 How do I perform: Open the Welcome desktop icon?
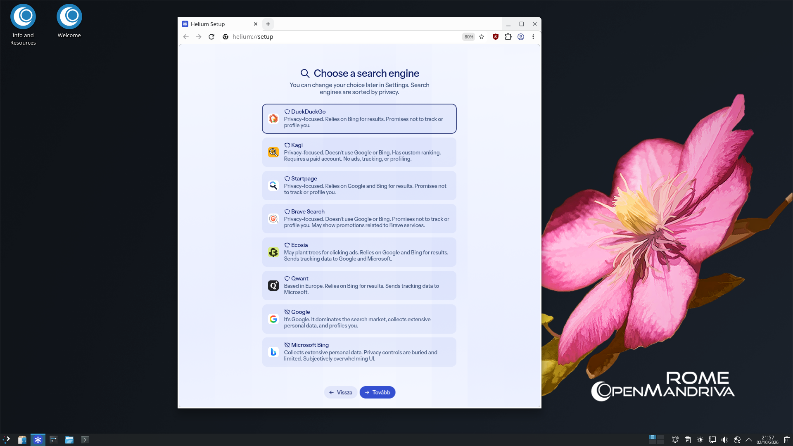point(69,21)
